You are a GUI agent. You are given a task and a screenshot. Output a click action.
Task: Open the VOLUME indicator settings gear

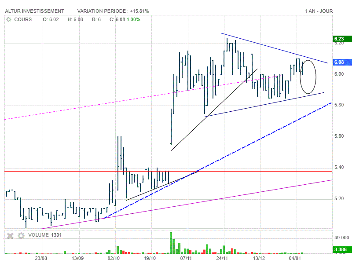pyautogui.click(x=21, y=236)
